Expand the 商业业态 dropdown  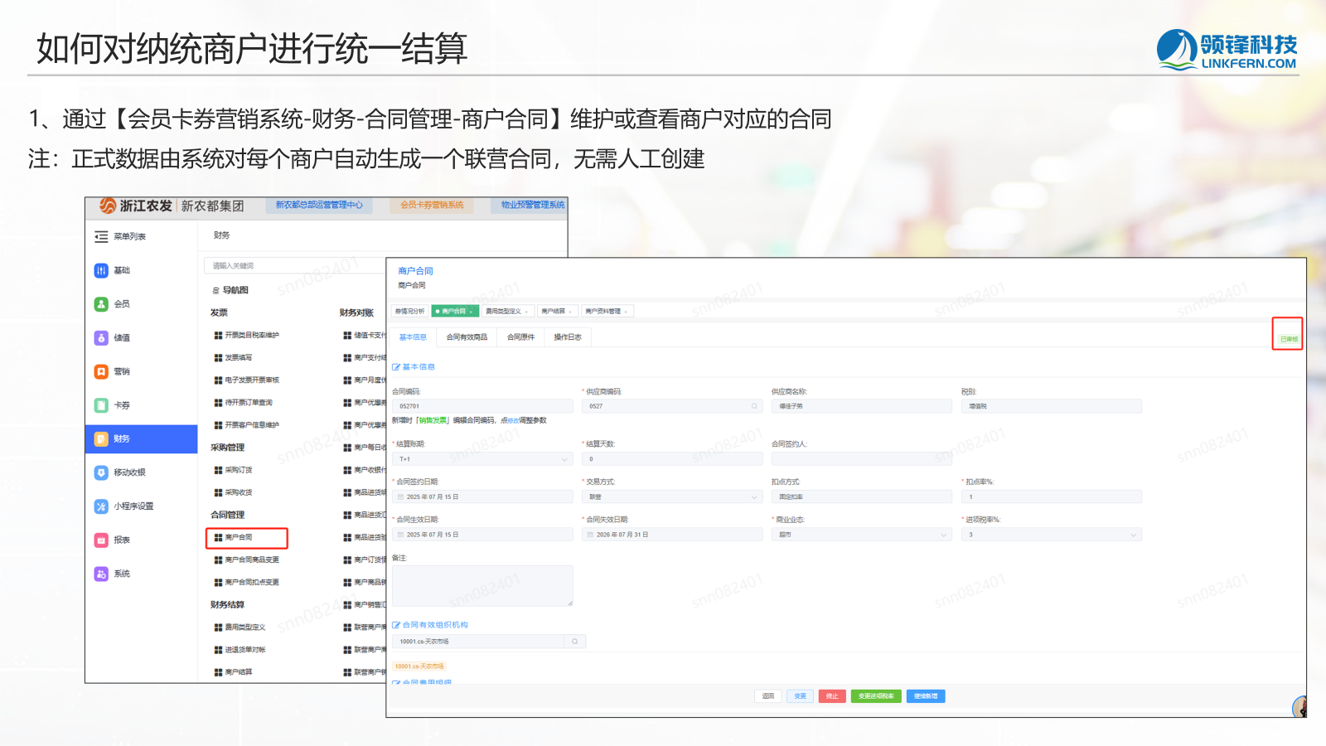(862, 535)
